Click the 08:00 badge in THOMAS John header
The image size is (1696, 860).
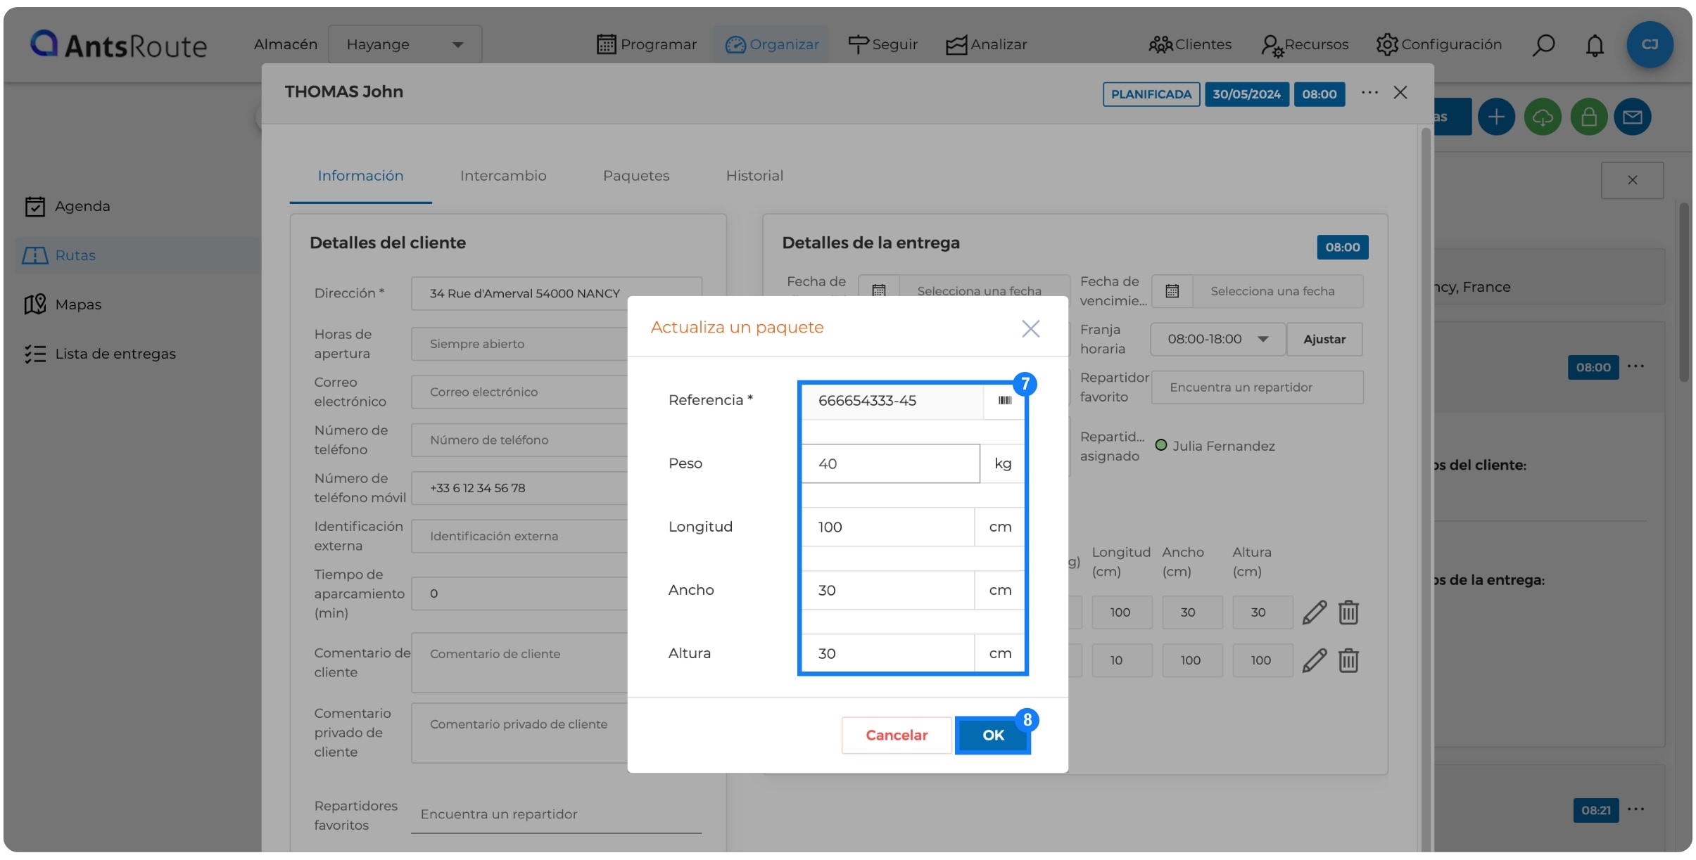[1319, 94]
